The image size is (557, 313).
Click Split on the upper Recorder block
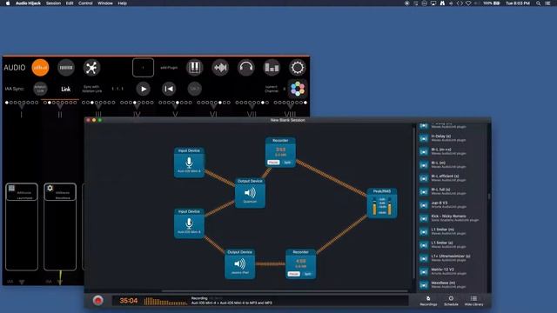287,163
